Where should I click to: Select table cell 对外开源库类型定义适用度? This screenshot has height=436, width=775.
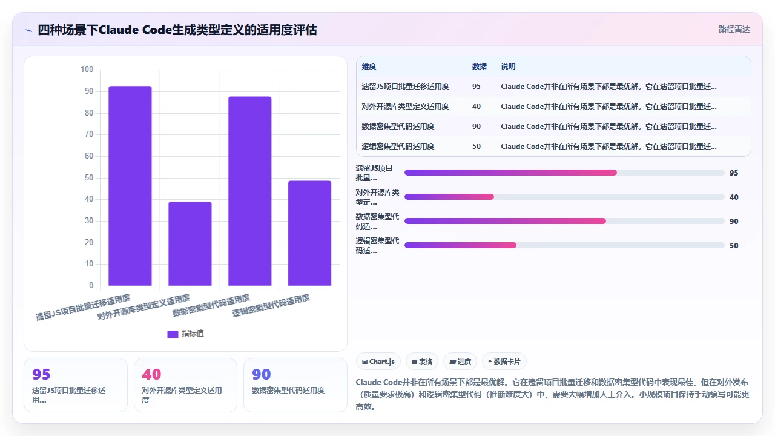click(x=405, y=107)
